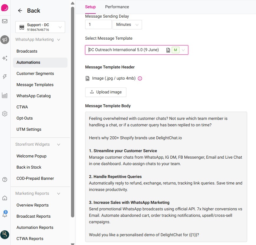Image resolution: width=256 pixels, height=245 pixels.
Task: Open Automation Reports
Action: [x=35, y=227]
